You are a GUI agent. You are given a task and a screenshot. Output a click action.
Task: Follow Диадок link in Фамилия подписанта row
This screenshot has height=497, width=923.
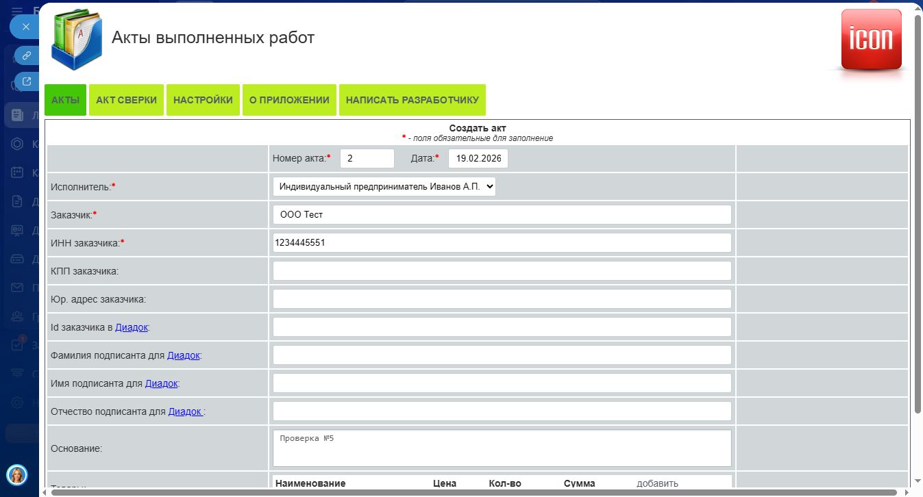point(184,355)
